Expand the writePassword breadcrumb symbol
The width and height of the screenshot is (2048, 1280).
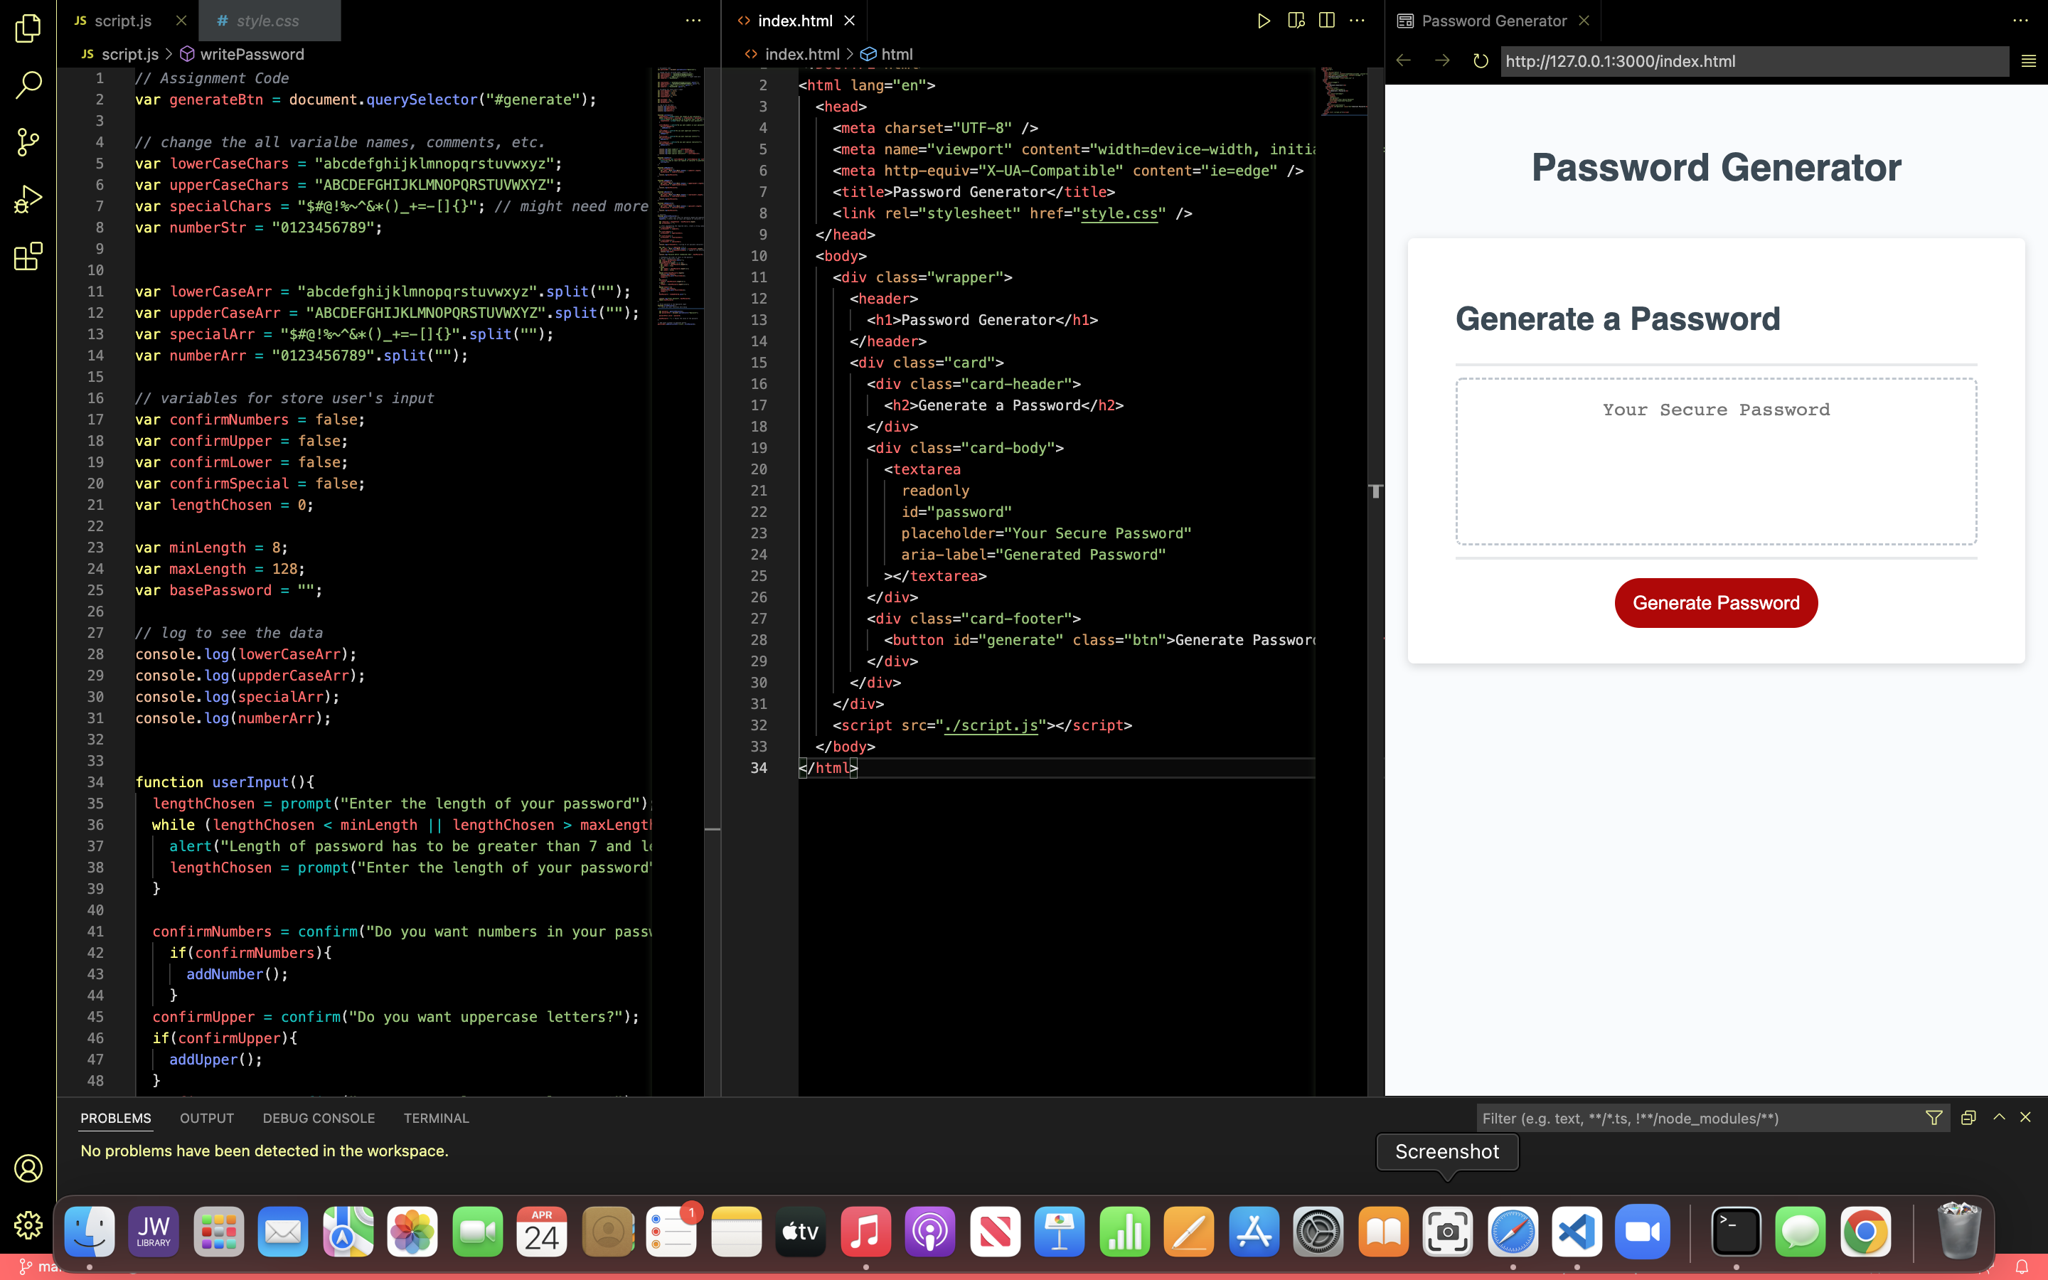[242, 54]
